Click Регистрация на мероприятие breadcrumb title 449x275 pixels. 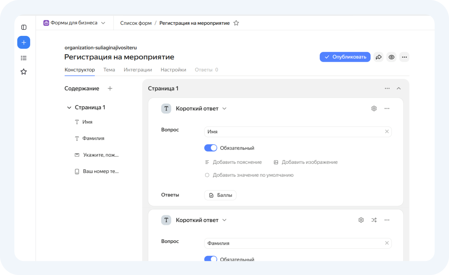coord(195,23)
